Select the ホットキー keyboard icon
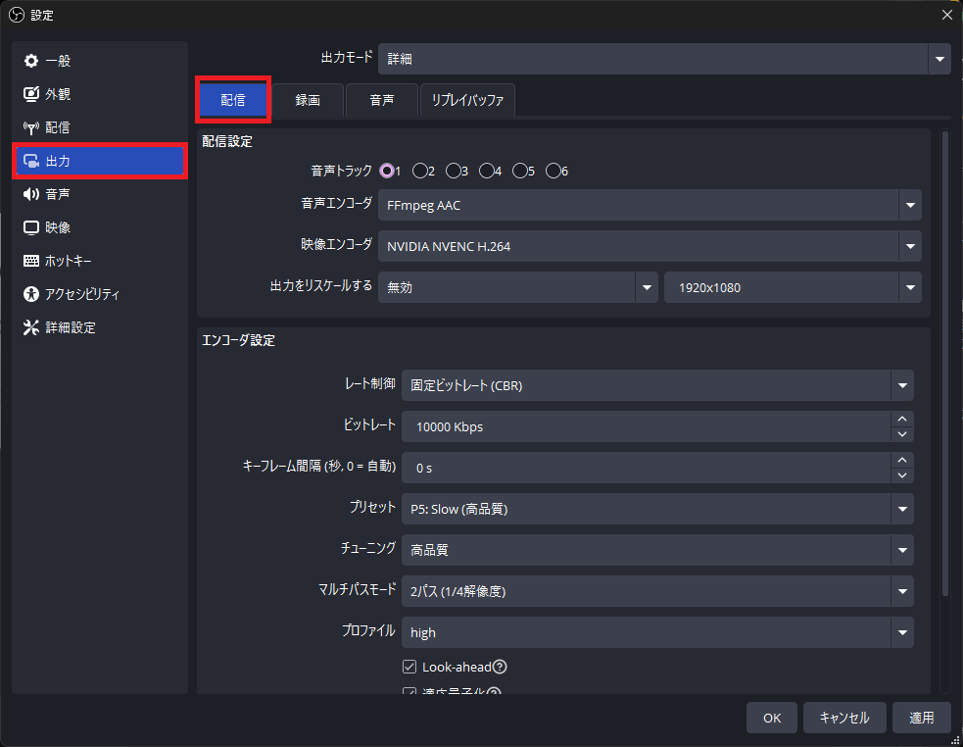 click(x=31, y=261)
